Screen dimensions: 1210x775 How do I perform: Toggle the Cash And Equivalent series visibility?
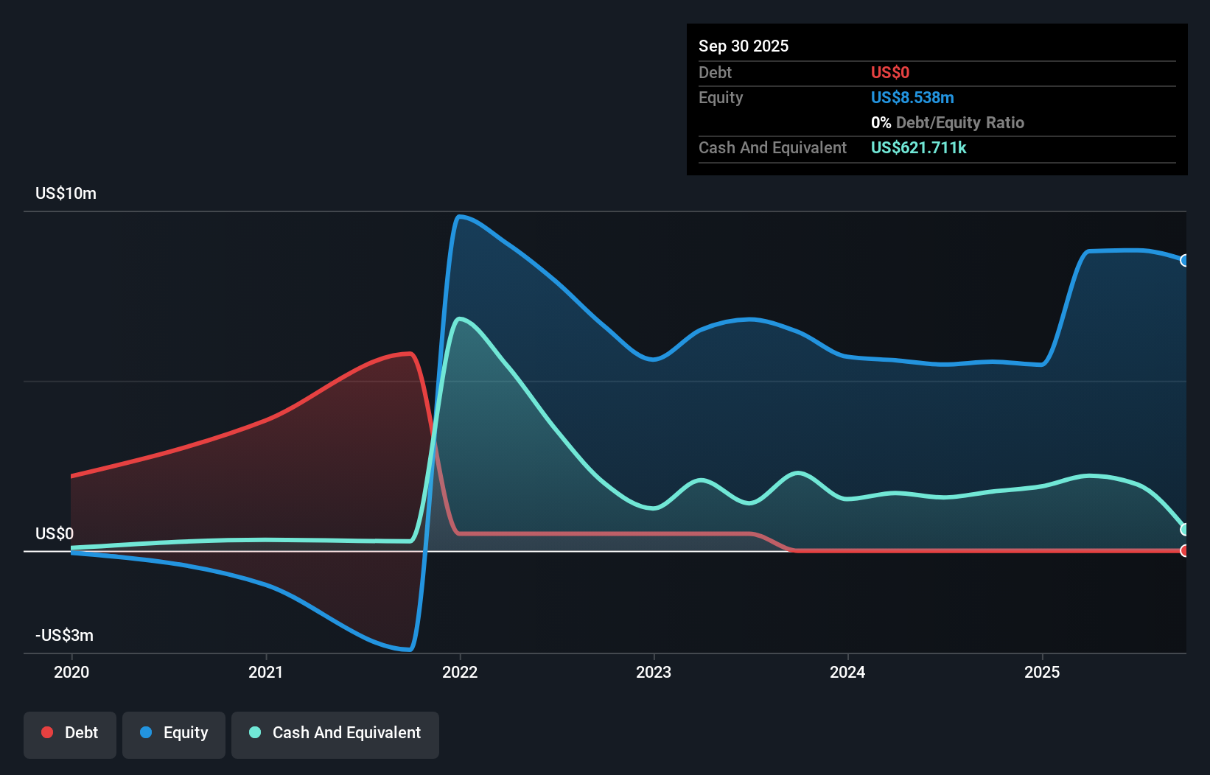[x=335, y=733]
